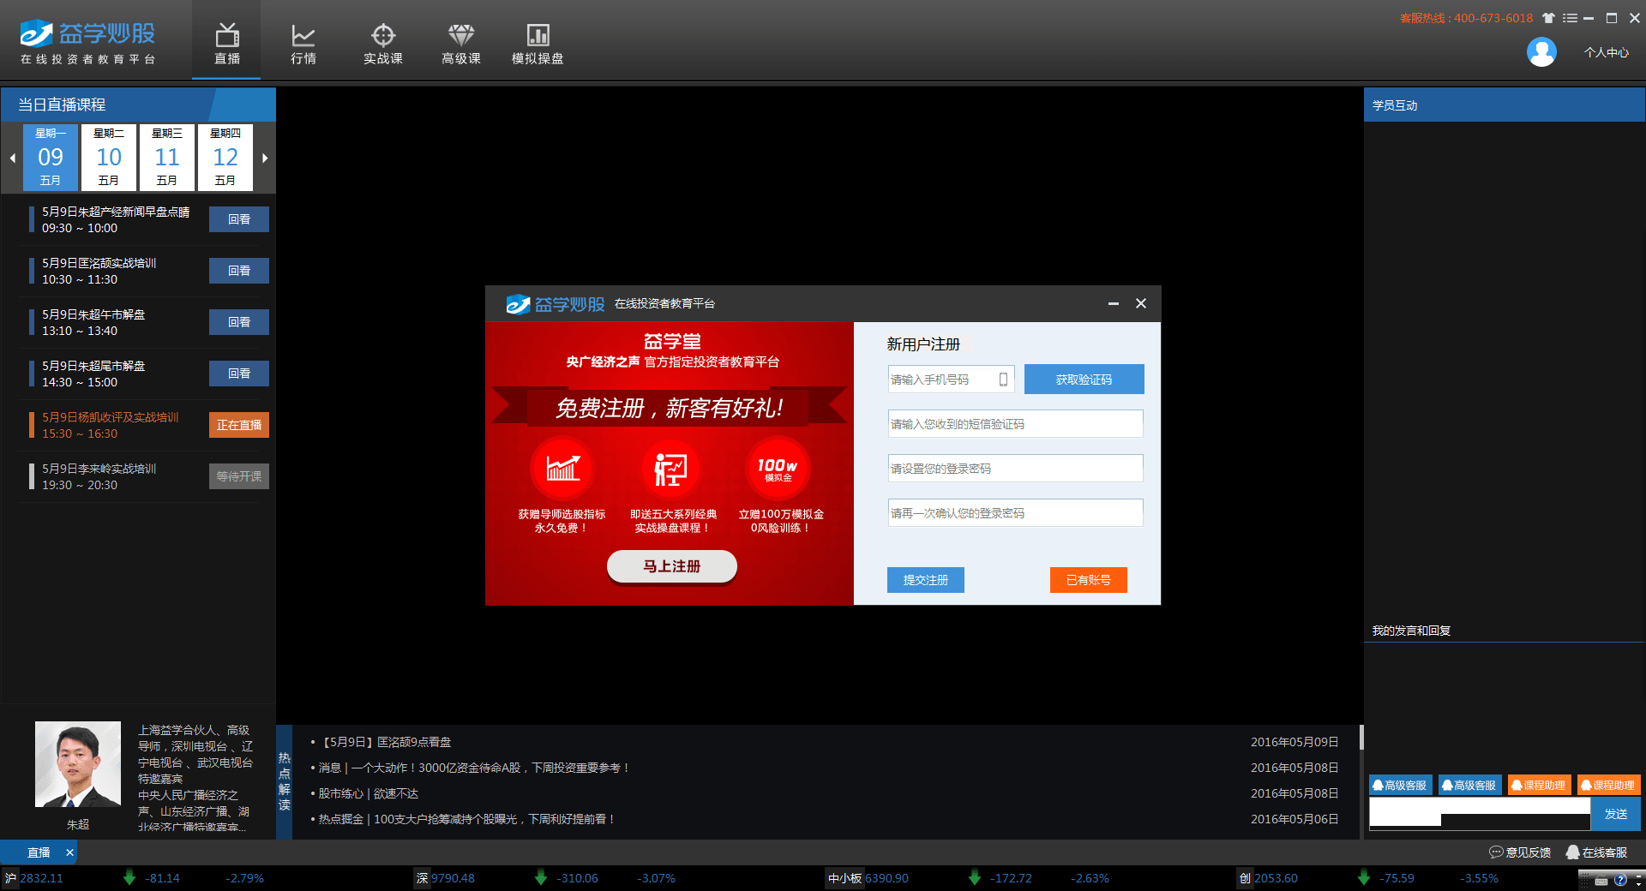This screenshot has width=1646, height=891.
Task: Click the 提交注册 submit button
Action: point(925,580)
